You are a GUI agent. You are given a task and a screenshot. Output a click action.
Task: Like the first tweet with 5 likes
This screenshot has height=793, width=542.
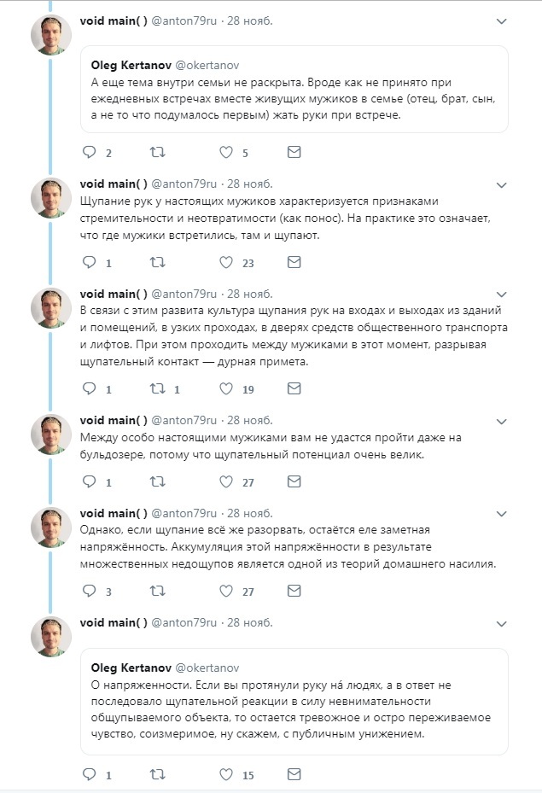click(x=226, y=153)
